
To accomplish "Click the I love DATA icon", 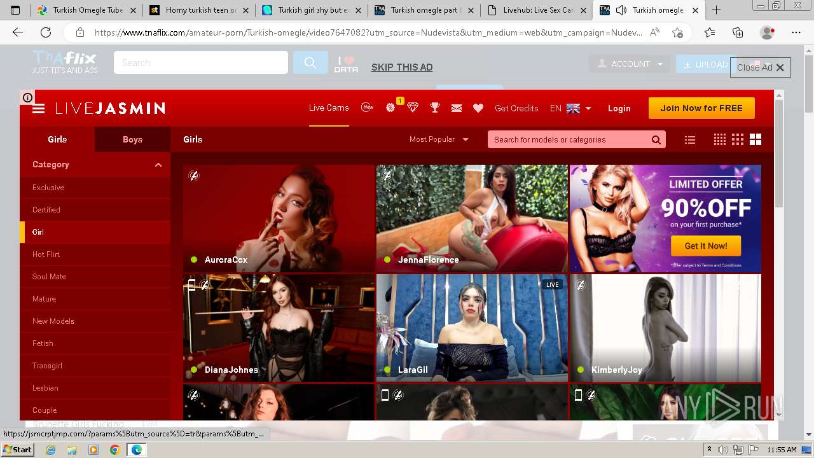I will point(346,64).
